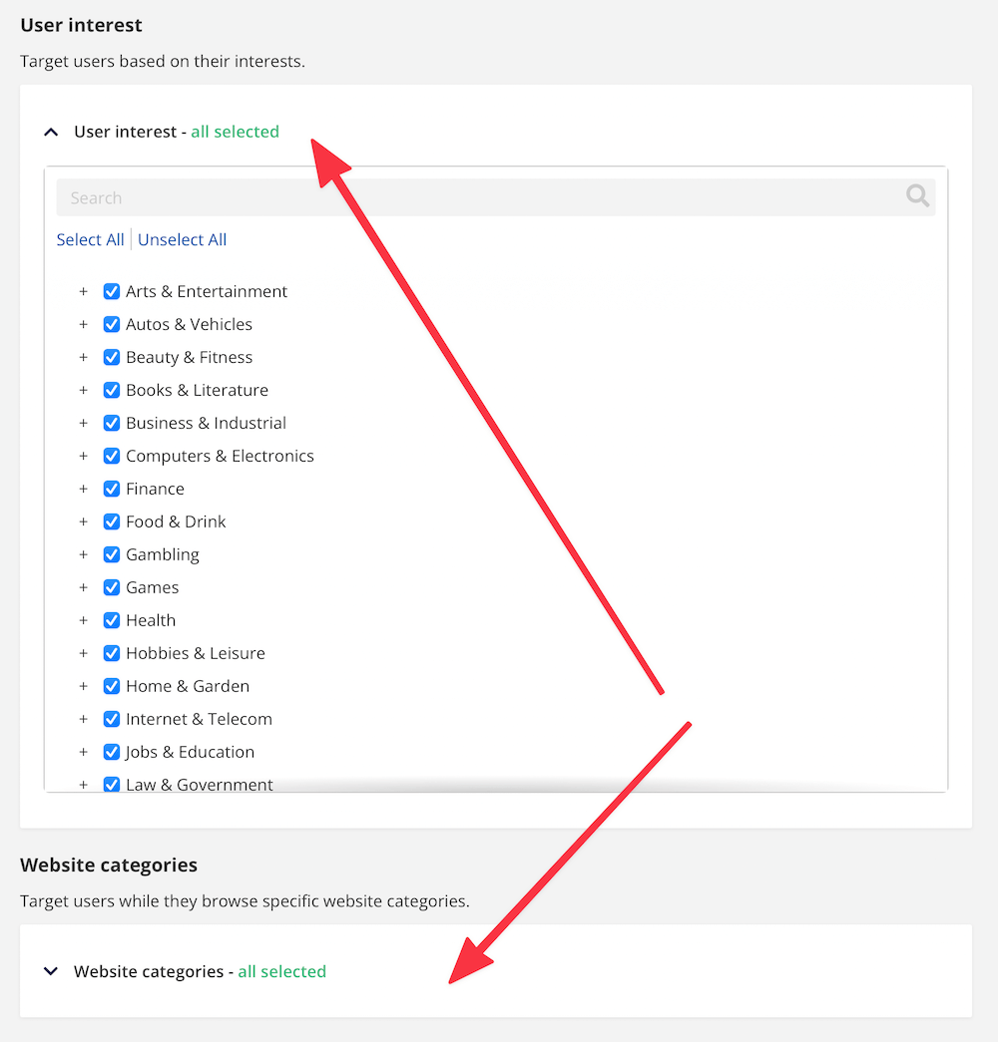Uncheck the Games checkbox
Viewport: 998px width, 1042px height.
point(112,587)
